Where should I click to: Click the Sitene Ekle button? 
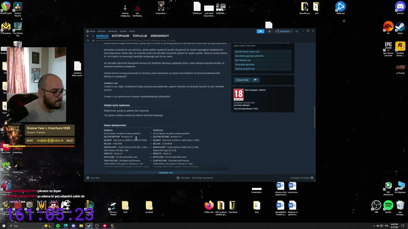pyautogui.click(x=242, y=80)
